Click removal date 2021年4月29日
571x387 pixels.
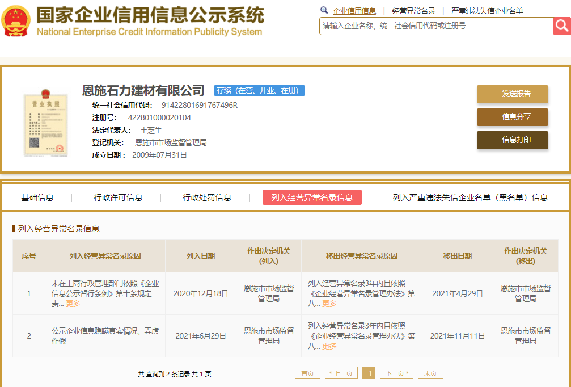click(458, 293)
